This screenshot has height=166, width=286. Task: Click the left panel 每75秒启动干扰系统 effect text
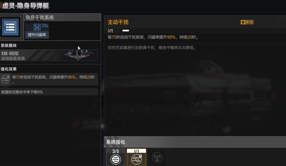pyautogui.click(x=53, y=79)
